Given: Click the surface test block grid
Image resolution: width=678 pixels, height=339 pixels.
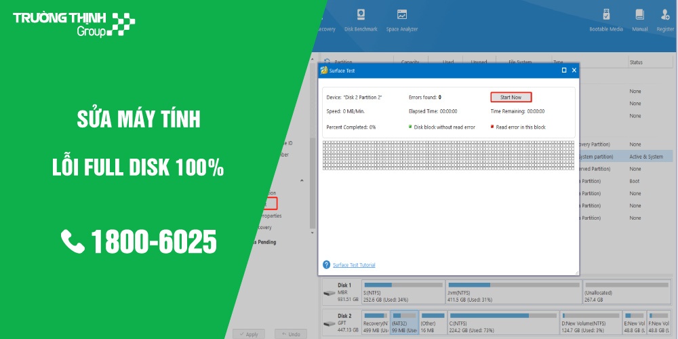Looking at the screenshot, I should pyautogui.click(x=448, y=155).
